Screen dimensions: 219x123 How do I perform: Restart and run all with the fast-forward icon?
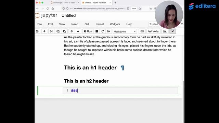109,31
